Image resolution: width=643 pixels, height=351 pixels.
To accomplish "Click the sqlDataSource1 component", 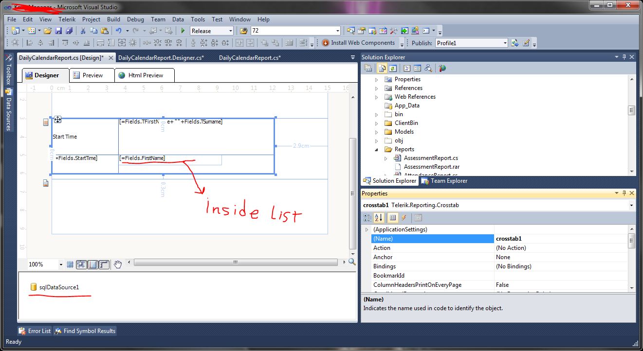I will 55,287.
